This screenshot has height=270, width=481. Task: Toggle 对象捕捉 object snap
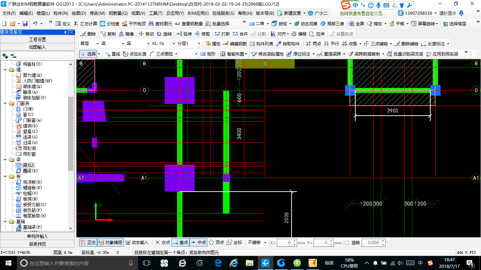pyautogui.click(x=111, y=243)
